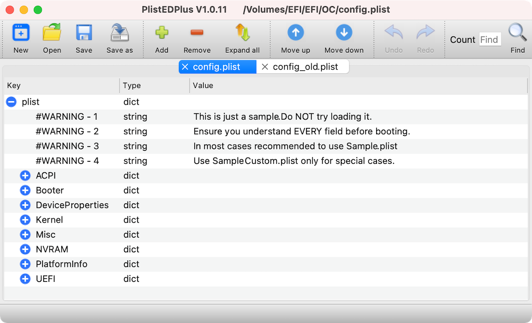Add an entry with the green plus icon
The width and height of the screenshot is (532, 323).
tap(162, 33)
